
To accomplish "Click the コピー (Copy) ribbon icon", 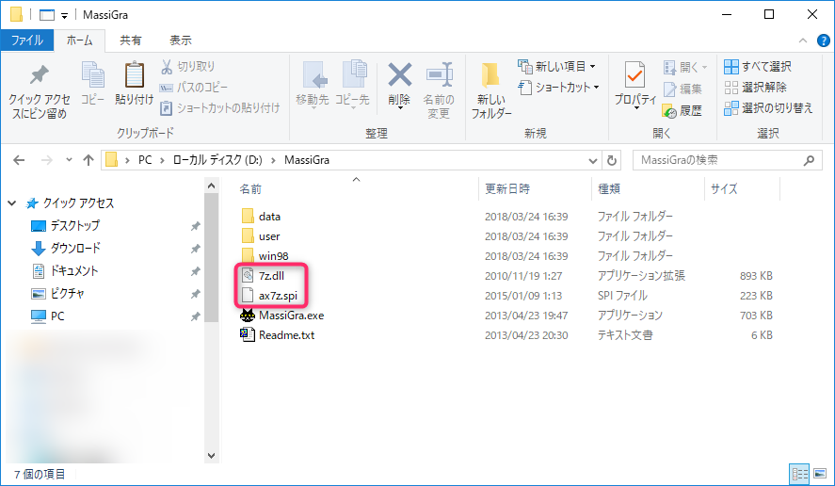I will [x=92, y=74].
